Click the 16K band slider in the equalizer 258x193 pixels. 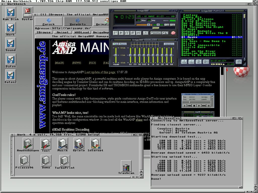pyautogui.click(x=171, y=55)
